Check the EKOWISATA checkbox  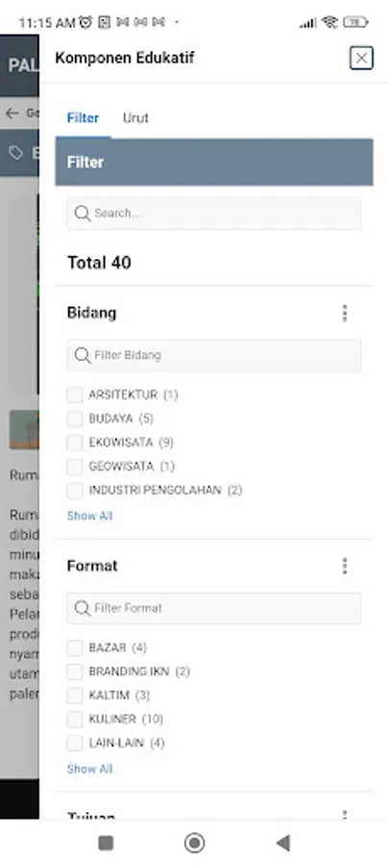coord(75,443)
